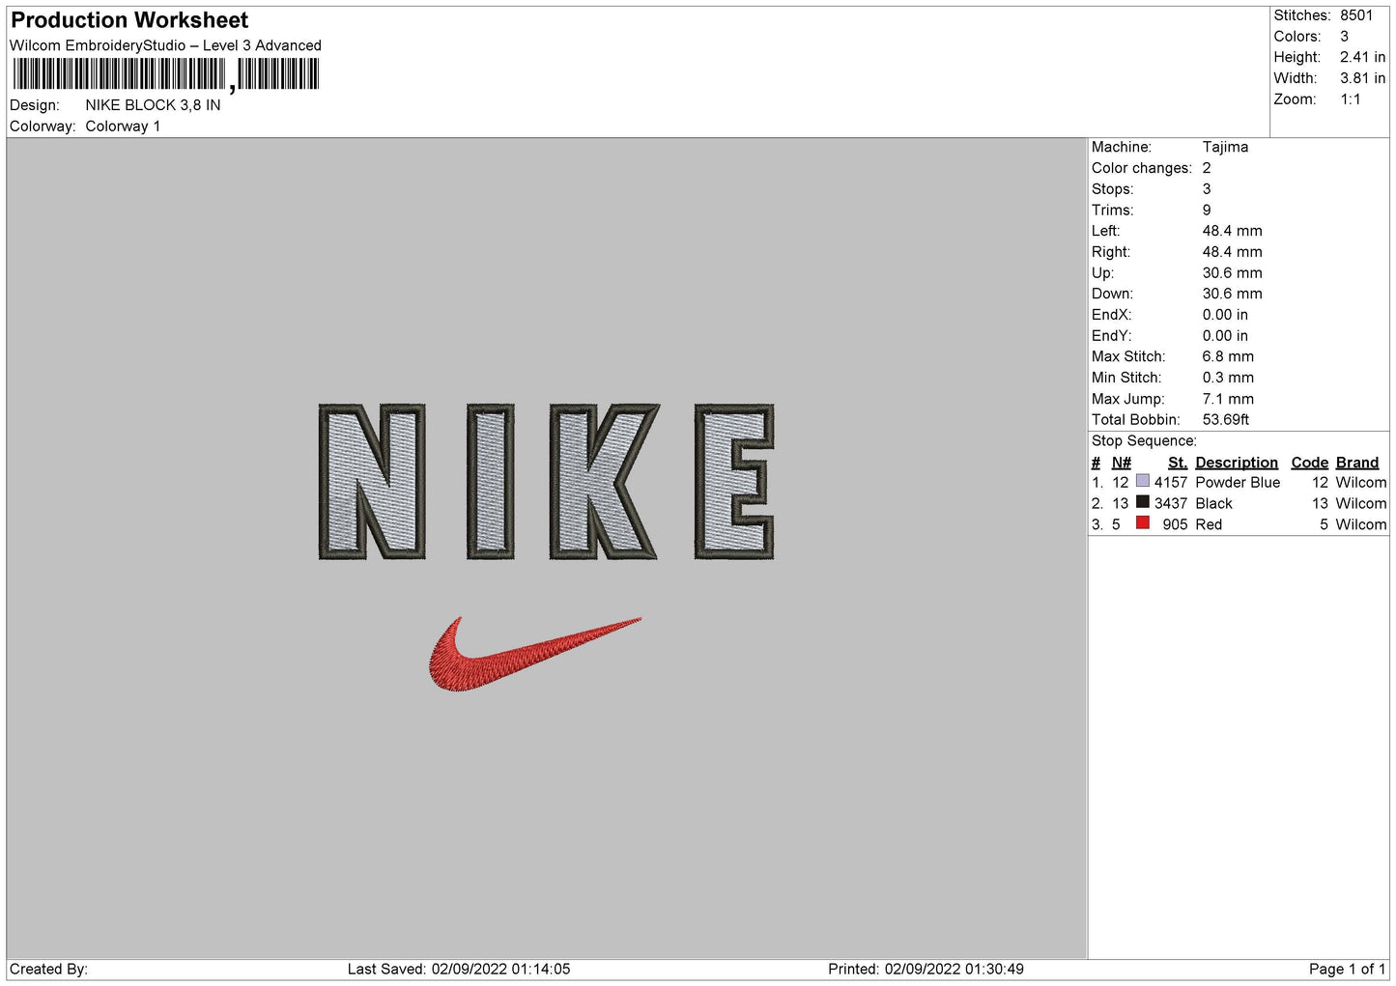Click the 'Created By:' footer label
The height and width of the screenshot is (986, 1396).
tap(48, 970)
